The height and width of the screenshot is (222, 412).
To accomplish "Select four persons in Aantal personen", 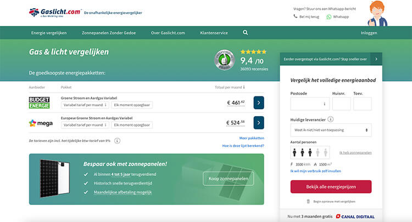I will tap(318, 152).
